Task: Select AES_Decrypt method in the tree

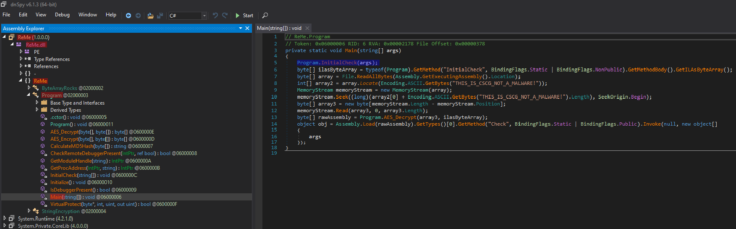Action: 65,132
